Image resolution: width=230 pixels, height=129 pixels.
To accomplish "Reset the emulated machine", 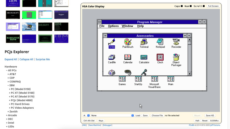I will (x=205, y=121).
